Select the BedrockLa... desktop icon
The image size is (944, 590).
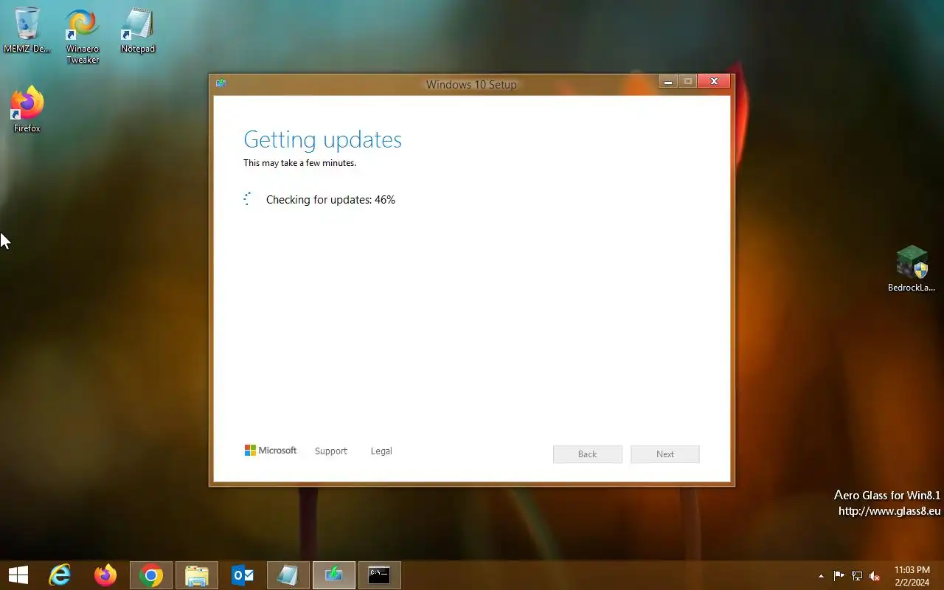[912, 269]
